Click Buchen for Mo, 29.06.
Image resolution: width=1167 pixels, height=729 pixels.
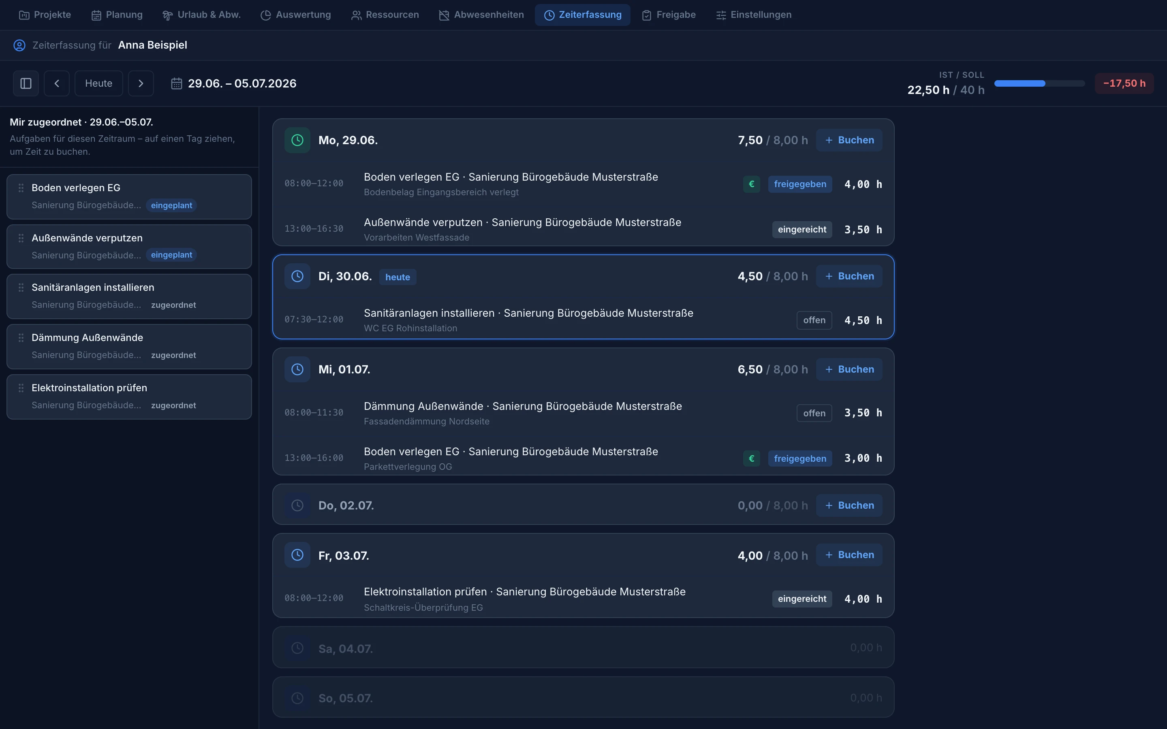[x=849, y=140]
